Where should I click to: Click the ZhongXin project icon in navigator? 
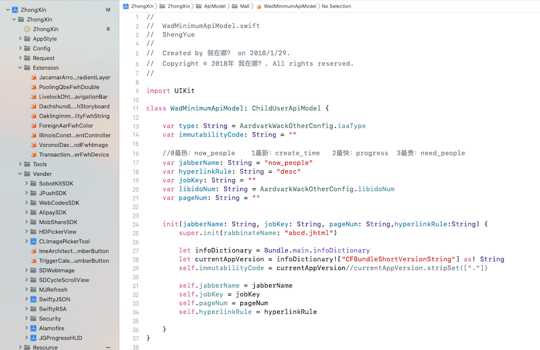click(x=15, y=10)
